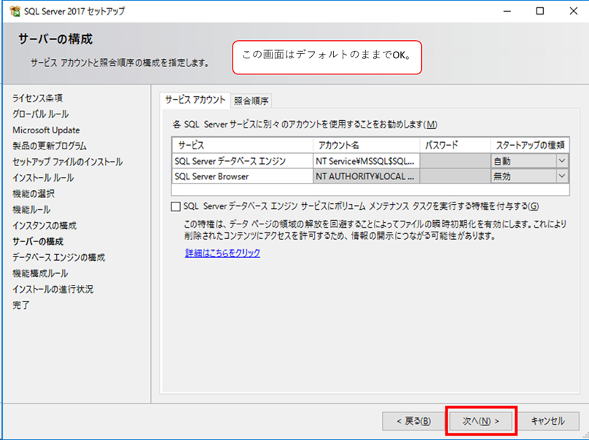
Task: Click the サービス column header
Action: point(242,145)
